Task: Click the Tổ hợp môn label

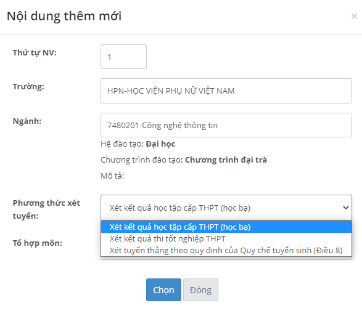Action: click(x=38, y=243)
